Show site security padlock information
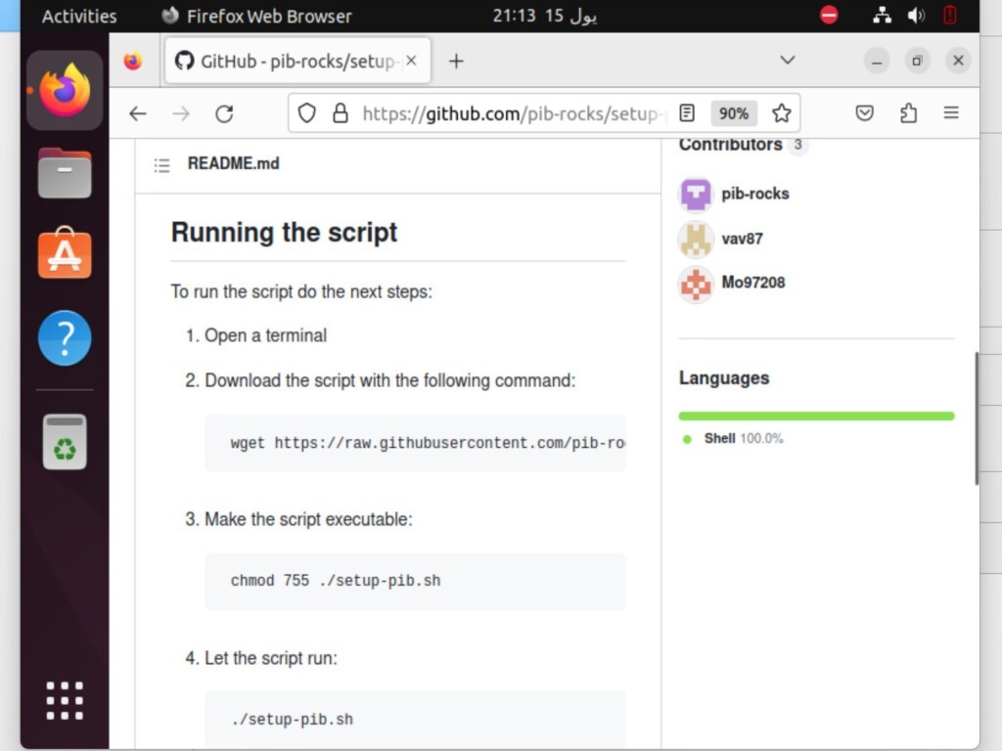Image resolution: width=1002 pixels, height=751 pixels. (x=341, y=113)
